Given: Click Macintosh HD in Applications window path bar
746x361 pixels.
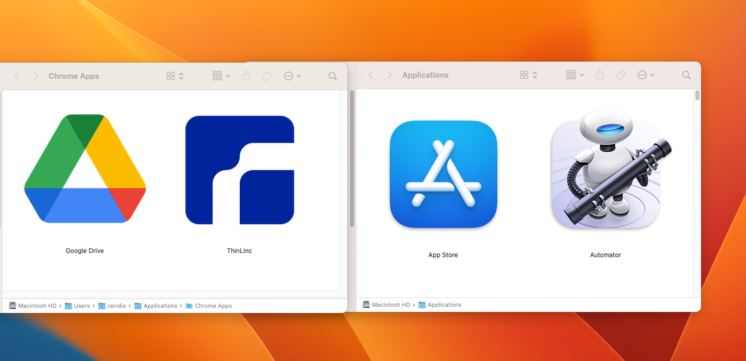Looking at the screenshot, I should click(x=387, y=305).
